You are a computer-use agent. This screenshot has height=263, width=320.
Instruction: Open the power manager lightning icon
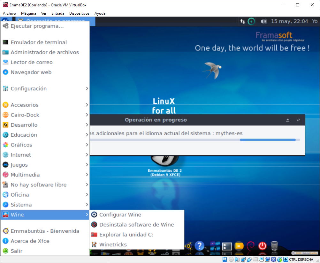(252, 21)
